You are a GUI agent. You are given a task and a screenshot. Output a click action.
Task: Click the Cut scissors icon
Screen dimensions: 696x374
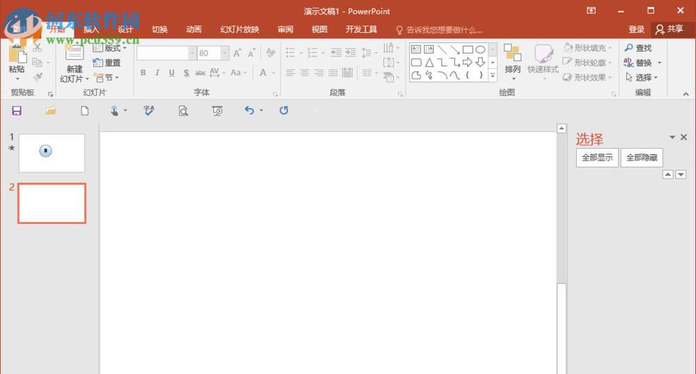(38, 48)
